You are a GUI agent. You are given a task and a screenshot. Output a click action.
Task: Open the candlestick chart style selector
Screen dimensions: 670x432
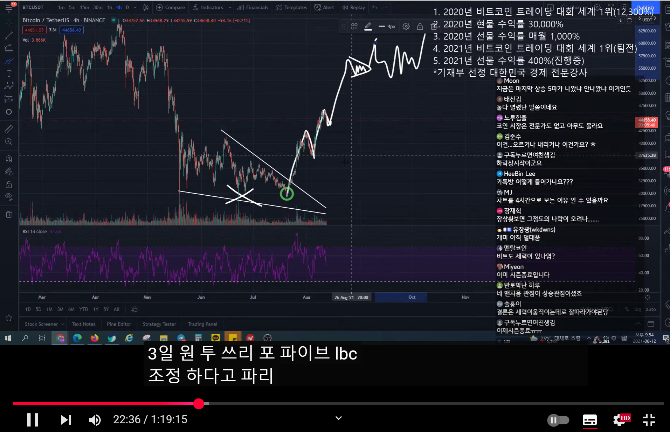pos(146,7)
